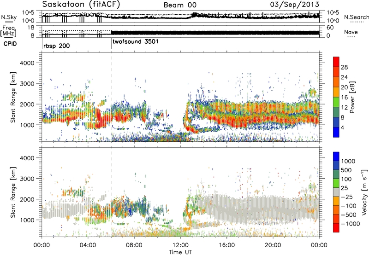369x255 pixels.
Task: Select the "N.Sky" legend label
Action: click(9, 17)
